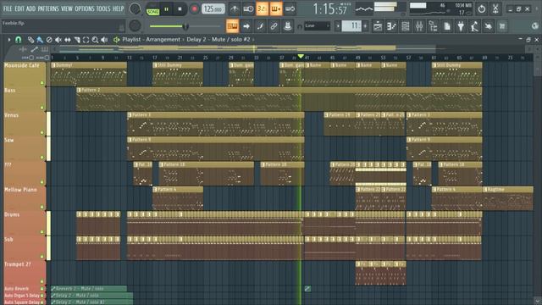The image size is (542, 305).
Task: Open the Pattern 9 clip menu on Saw
Action: (130, 140)
